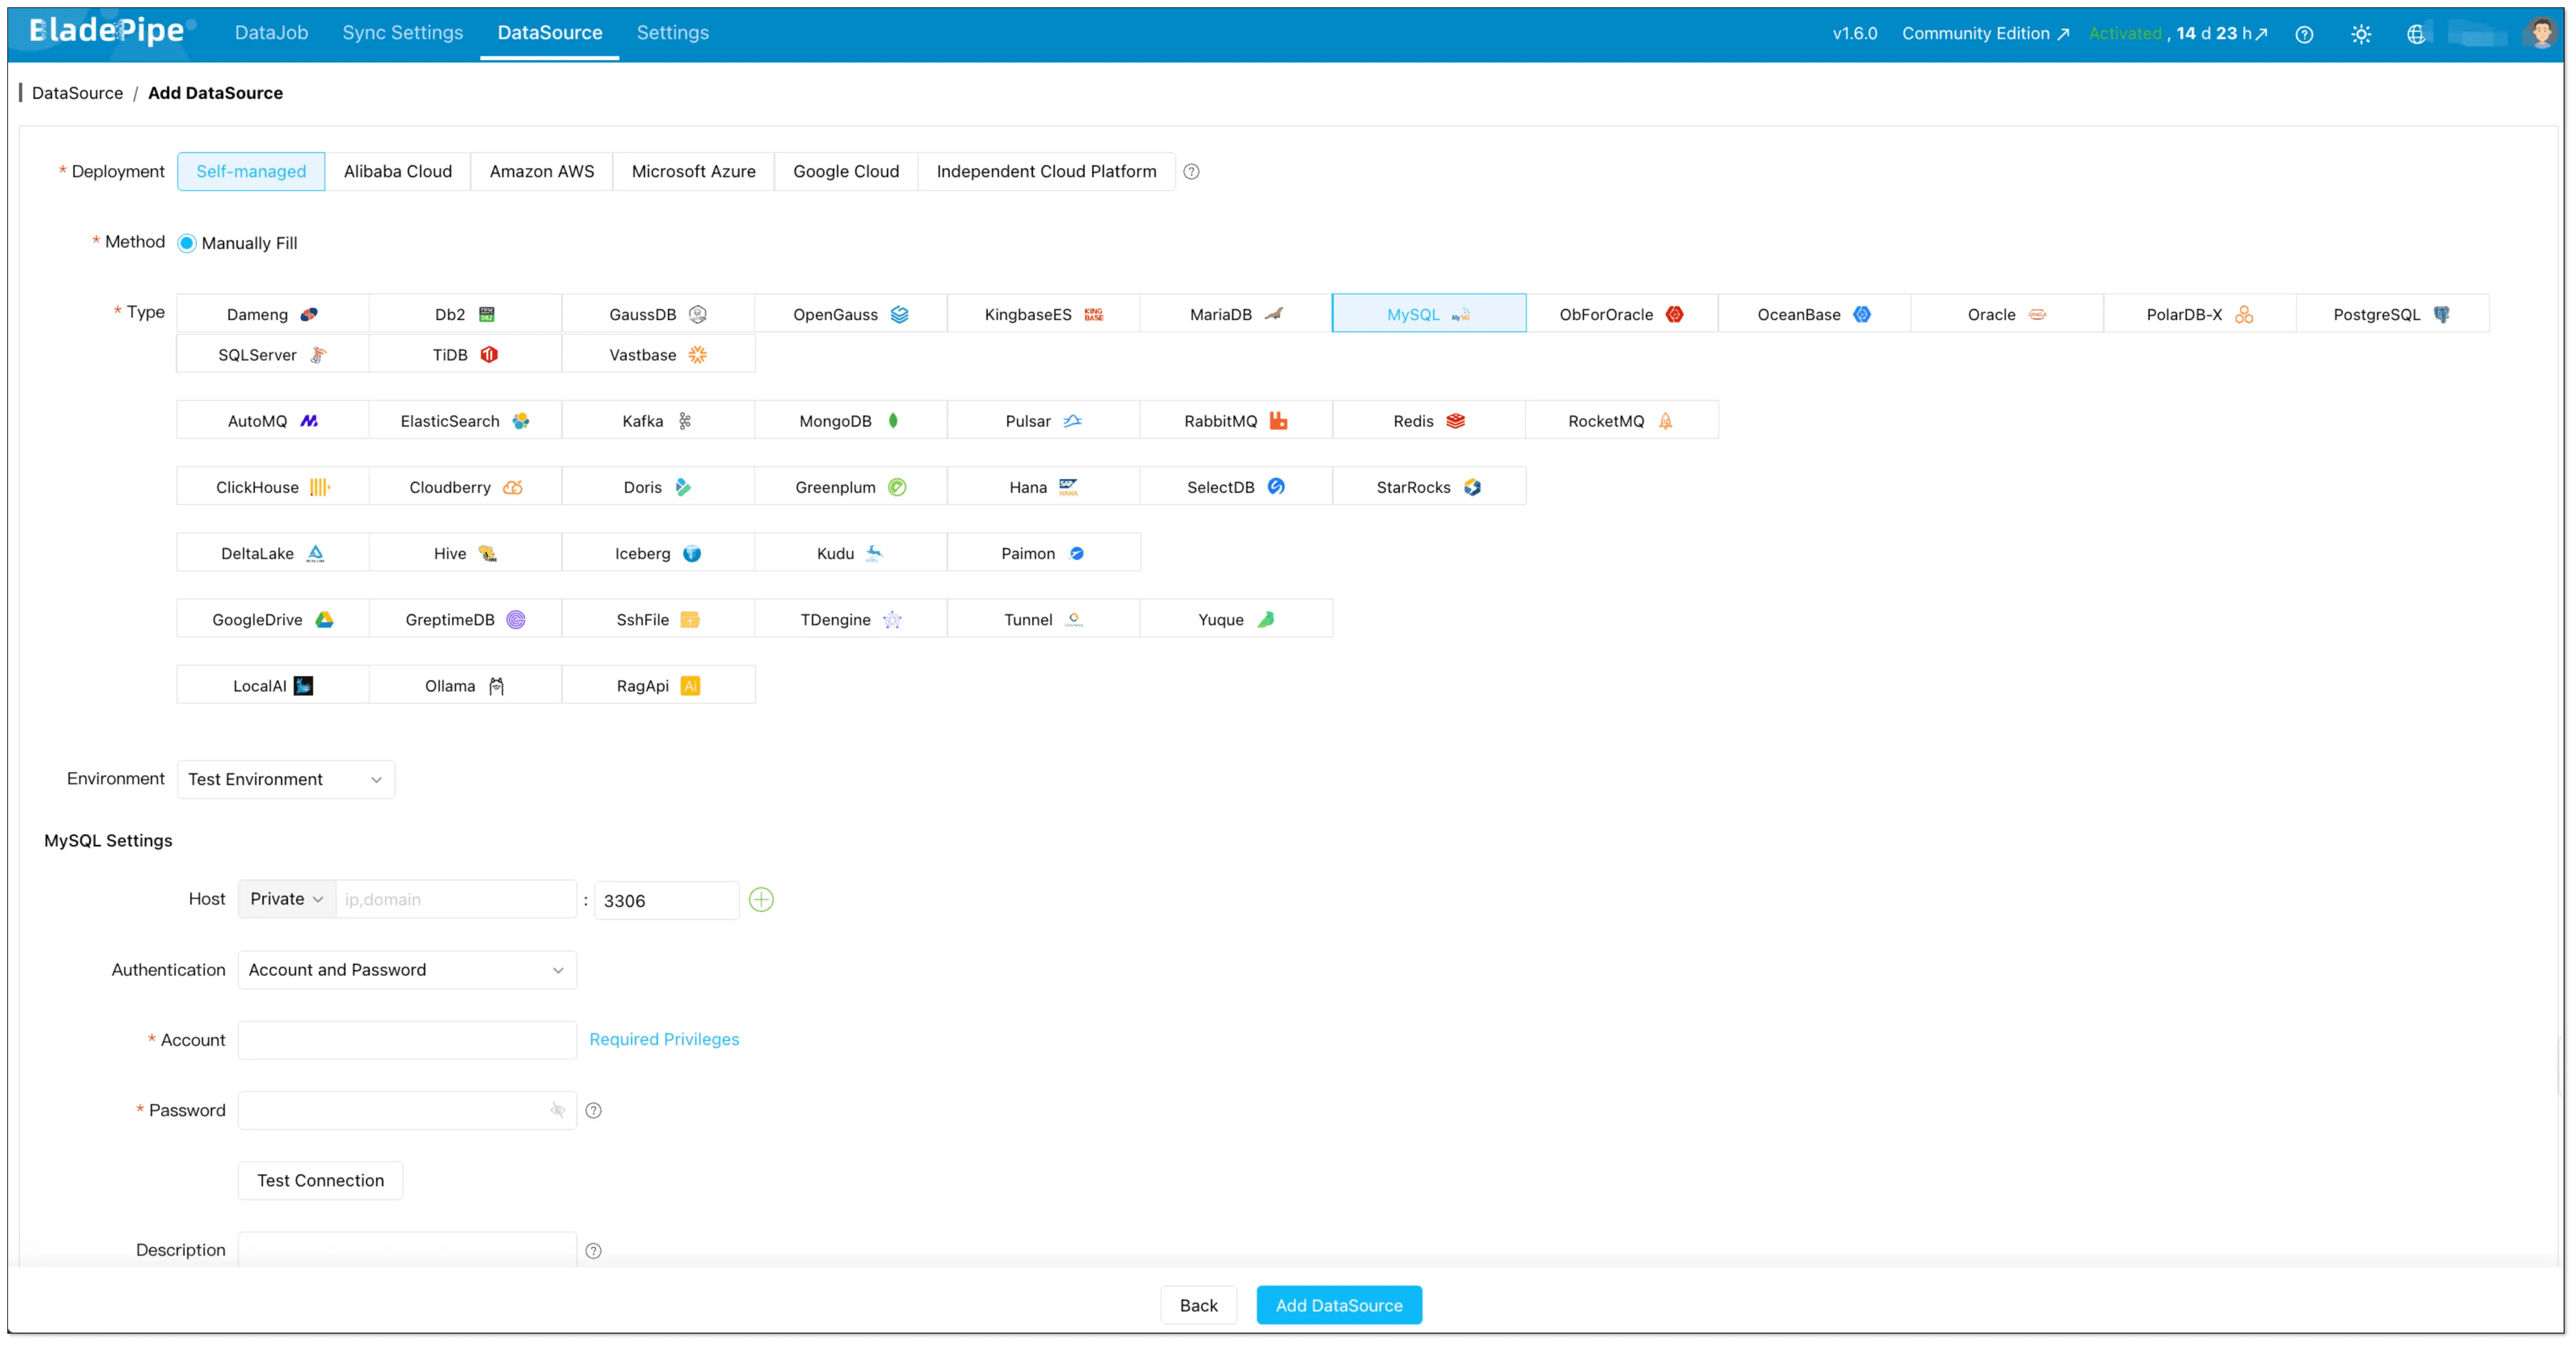This screenshot has height=1345, width=2576.
Task: Select the Doris datasource type
Action: pos(657,487)
